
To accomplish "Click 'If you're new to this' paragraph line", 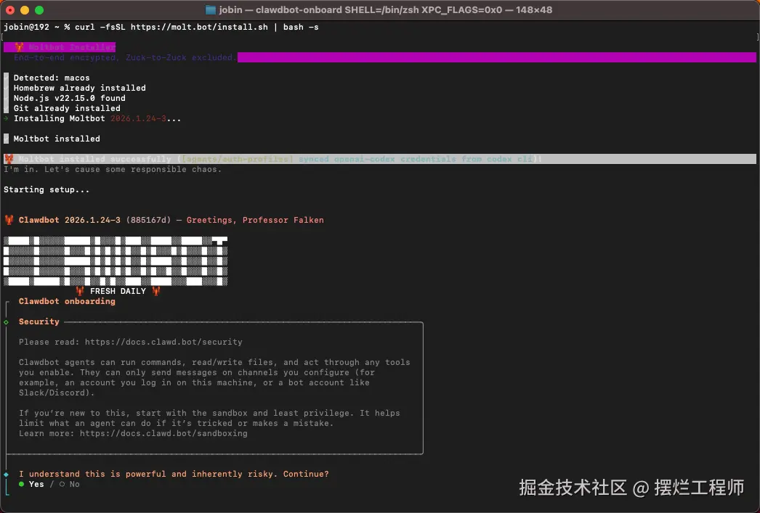I will click(x=209, y=413).
